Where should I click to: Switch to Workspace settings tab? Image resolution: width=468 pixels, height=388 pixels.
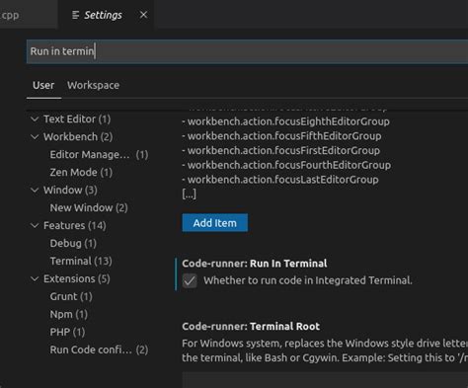coord(93,85)
